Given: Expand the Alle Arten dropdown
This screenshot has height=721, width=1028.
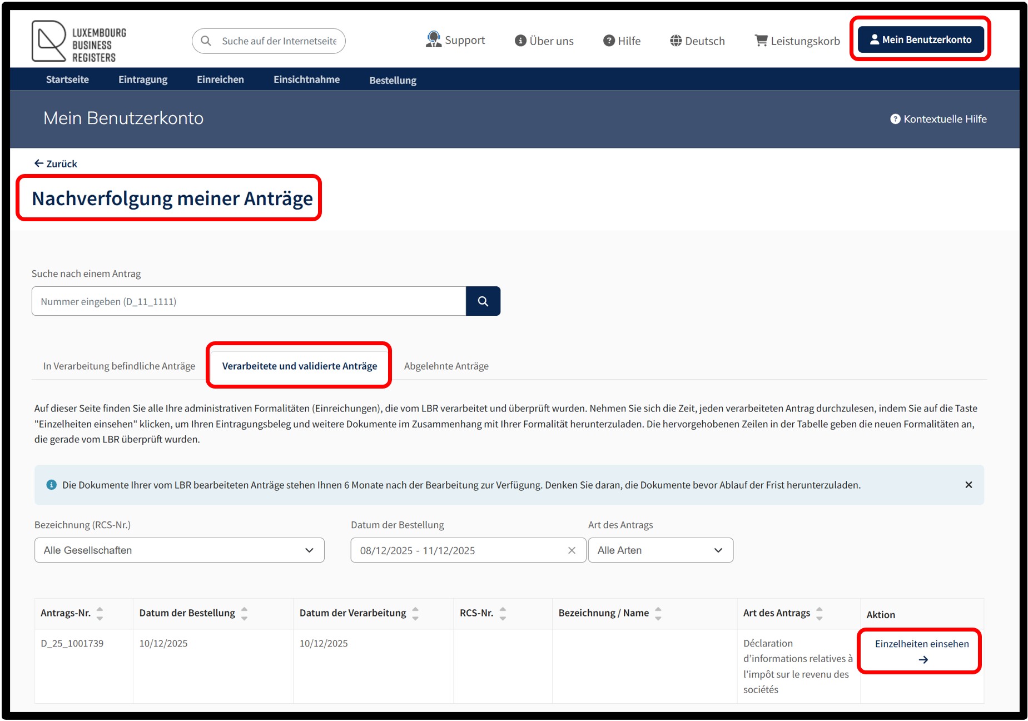Looking at the screenshot, I should coord(660,550).
